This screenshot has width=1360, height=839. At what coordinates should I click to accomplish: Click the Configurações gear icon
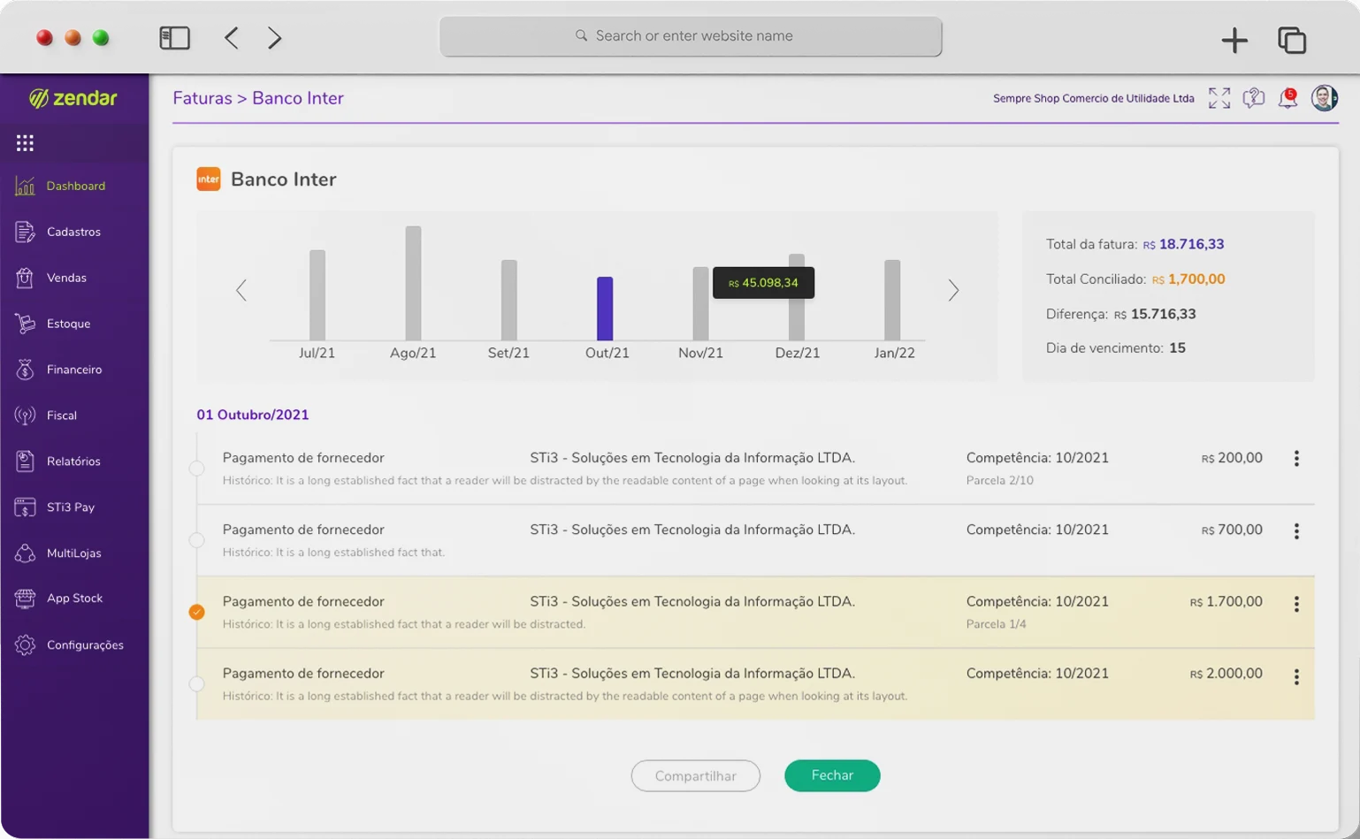(x=25, y=645)
